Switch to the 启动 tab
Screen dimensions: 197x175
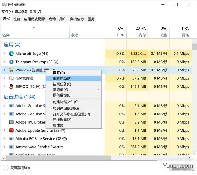pos(52,19)
